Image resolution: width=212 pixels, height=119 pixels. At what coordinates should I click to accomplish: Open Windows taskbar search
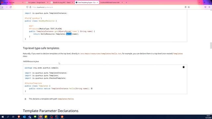point(8,117)
